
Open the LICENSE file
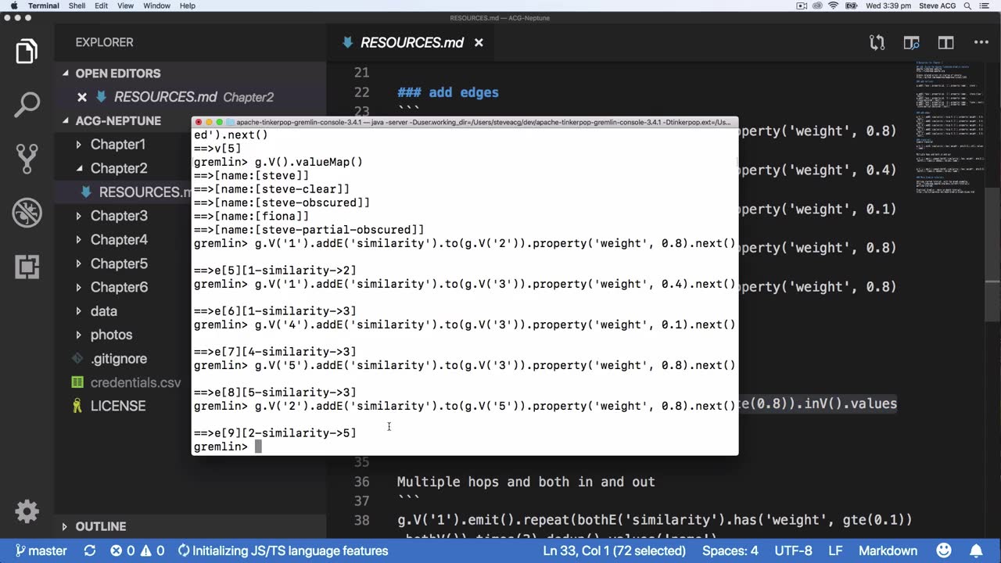[117, 406]
